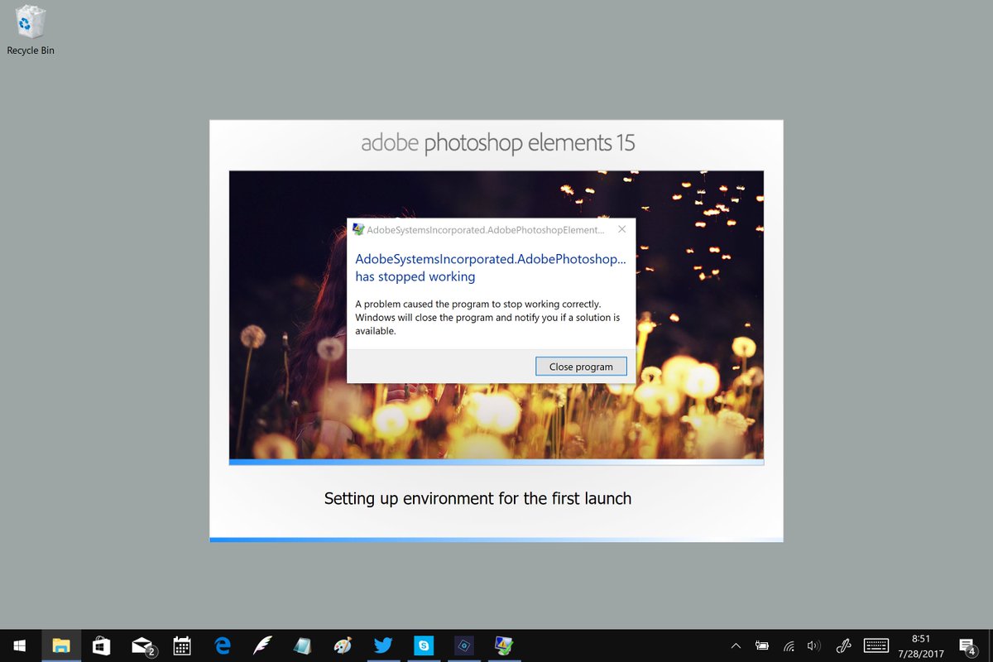Close the error dialog with X

click(621, 229)
